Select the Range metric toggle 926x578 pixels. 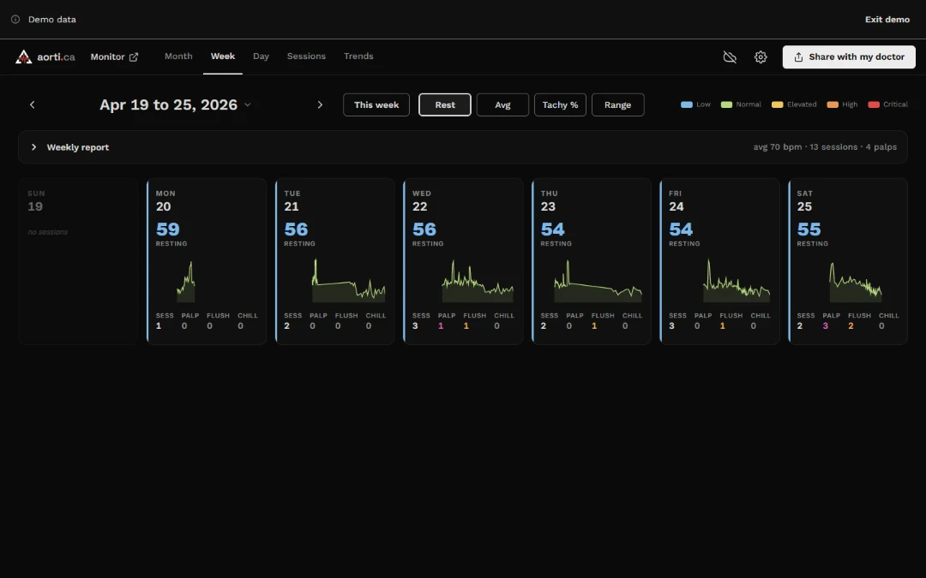tap(617, 105)
